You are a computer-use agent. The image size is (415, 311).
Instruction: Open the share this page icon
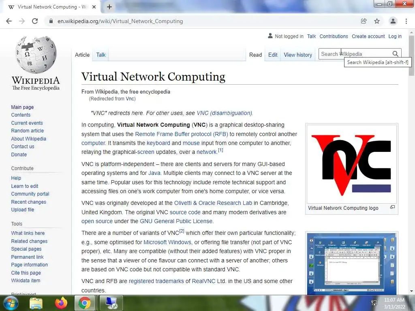point(364,21)
